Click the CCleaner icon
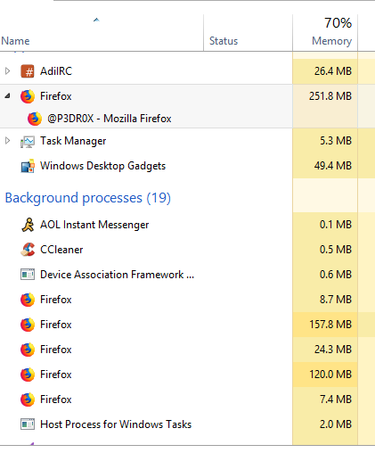The width and height of the screenshot is (375, 453). (x=28, y=250)
